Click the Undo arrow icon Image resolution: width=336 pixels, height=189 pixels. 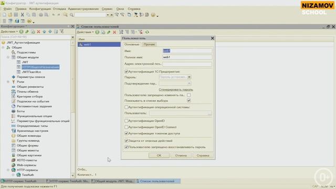(54, 15)
